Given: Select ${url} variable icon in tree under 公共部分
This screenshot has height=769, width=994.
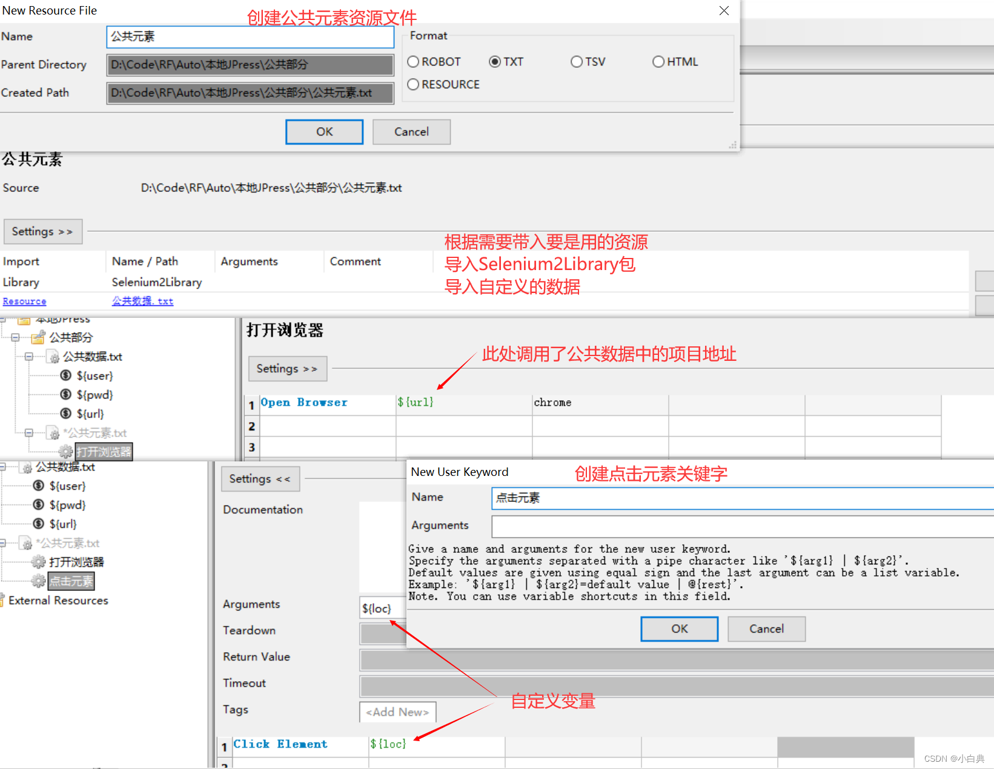Looking at the screenshot, I should (x=66, y=414).
